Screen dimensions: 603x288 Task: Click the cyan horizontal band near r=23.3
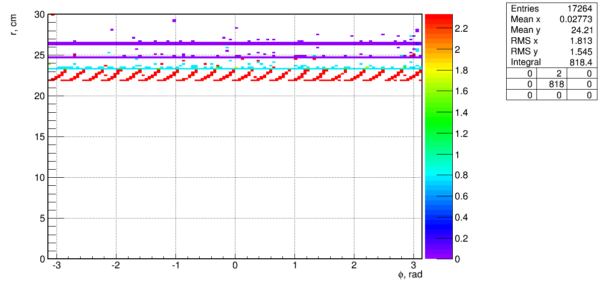point(234,69)
